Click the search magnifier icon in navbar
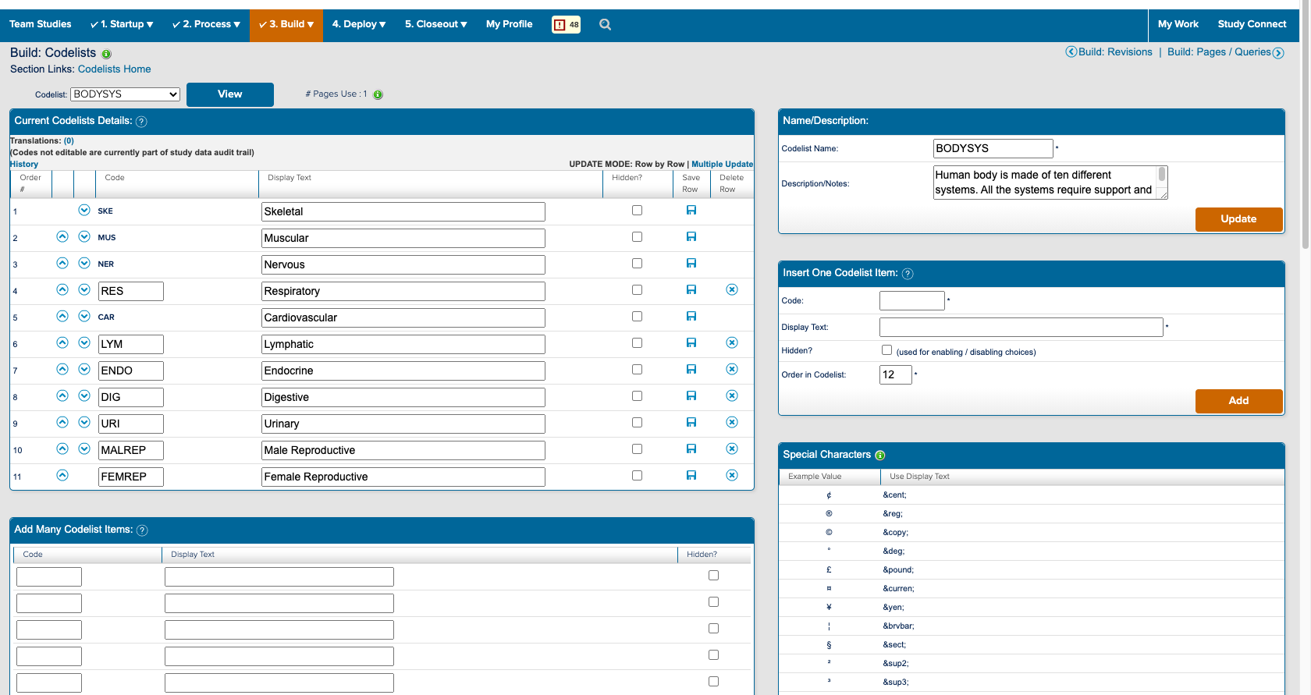This screenshot has height=695, width=1311. click(x=605, y=25)
